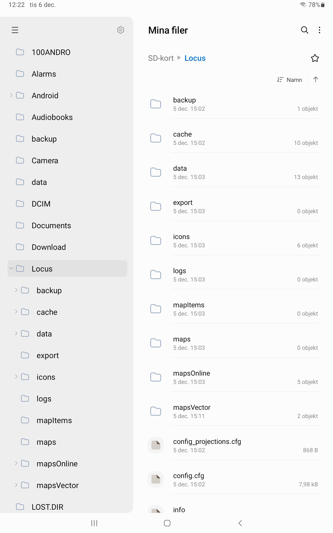Add Locus folder to favorites with star
The image size is (333, 533).
[x=315, y=58]
